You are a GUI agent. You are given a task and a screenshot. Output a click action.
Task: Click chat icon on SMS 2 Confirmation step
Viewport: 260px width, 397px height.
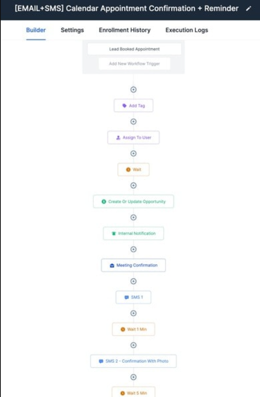click(101, 361)
